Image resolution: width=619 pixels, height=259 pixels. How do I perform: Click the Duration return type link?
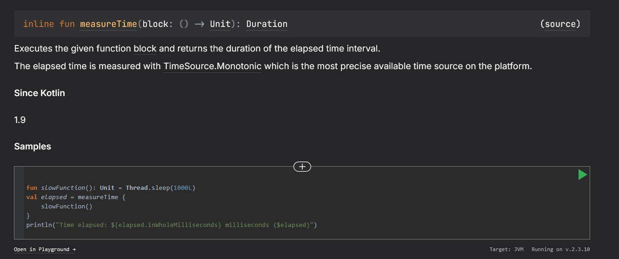click(266, 24)
